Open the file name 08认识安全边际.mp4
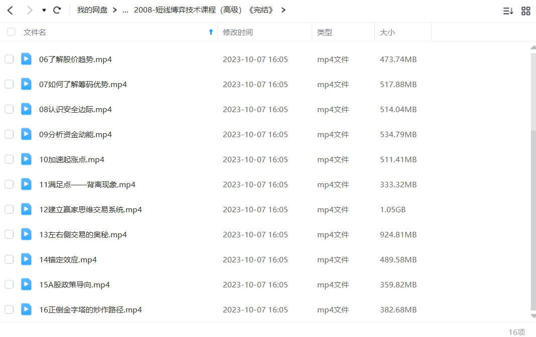This screenshot has width=536, height=337. (76, 110)
